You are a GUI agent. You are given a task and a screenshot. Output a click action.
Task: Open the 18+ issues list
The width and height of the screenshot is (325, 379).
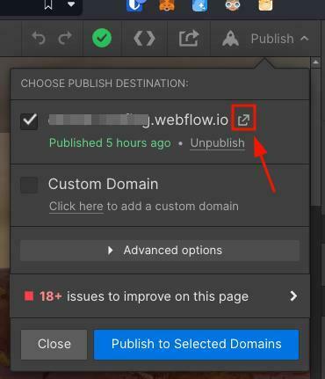pyautogui.click(x=160, y=296)
